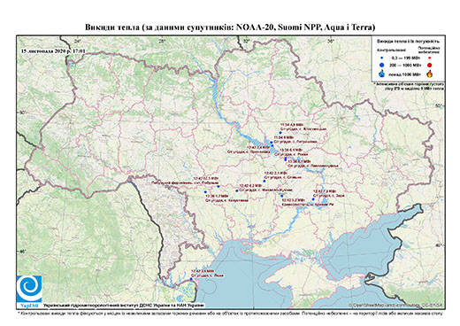This screenshot has width=460, height=326.
Task: Click the legend text '0,3 — 199 МВт'
Action: click(x=406, y=58)
